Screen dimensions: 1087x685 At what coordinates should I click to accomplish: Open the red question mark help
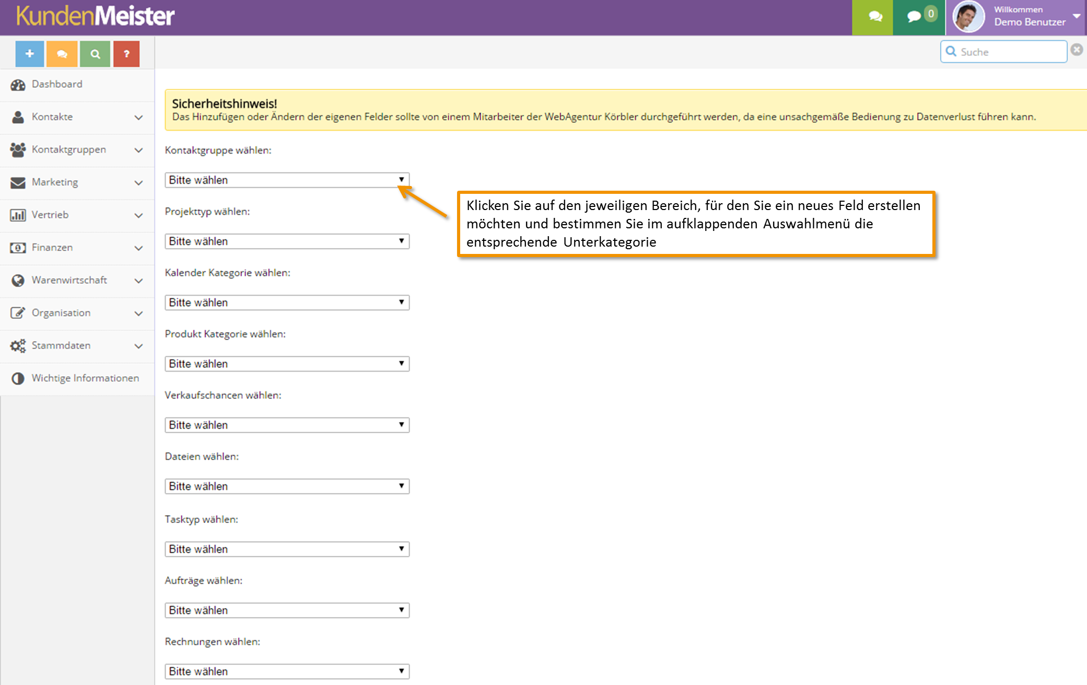[x=126, y=54]
